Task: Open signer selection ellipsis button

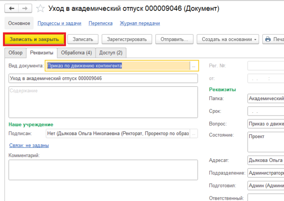Action: tap(193, 134)
